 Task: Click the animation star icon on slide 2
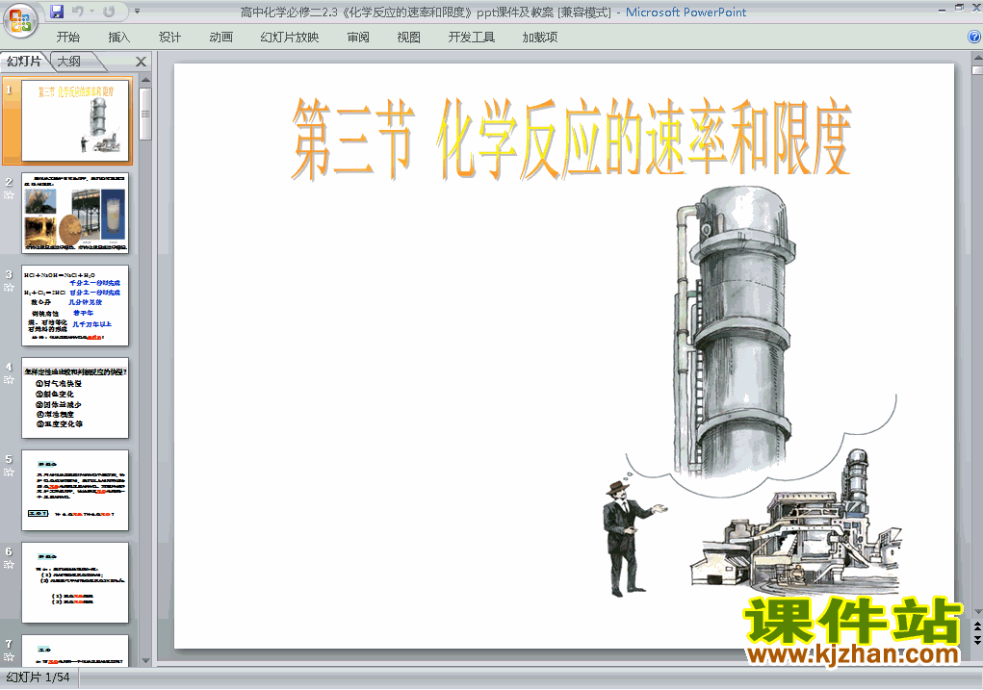[x=9, y=195]
